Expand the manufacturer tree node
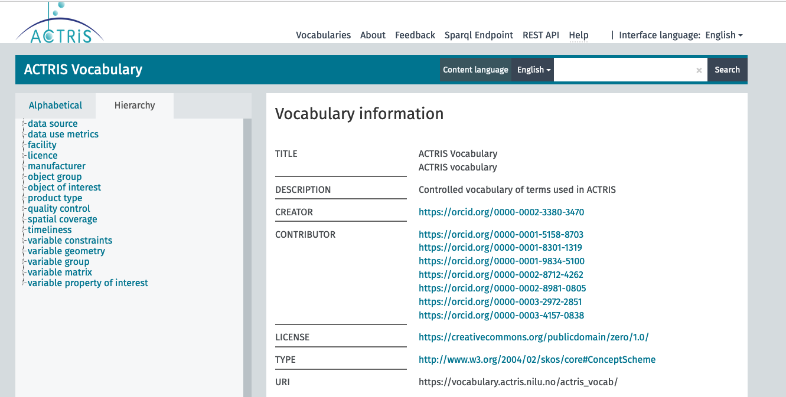786x397 pixels. coord(24,166)
